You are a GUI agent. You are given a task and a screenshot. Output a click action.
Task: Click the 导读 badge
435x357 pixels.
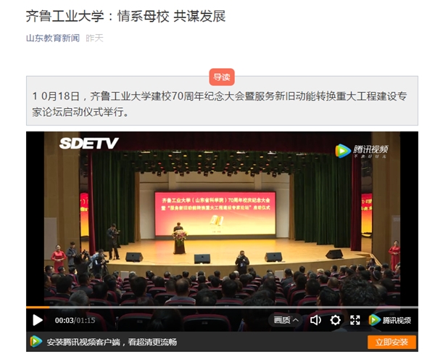point(222,77)
